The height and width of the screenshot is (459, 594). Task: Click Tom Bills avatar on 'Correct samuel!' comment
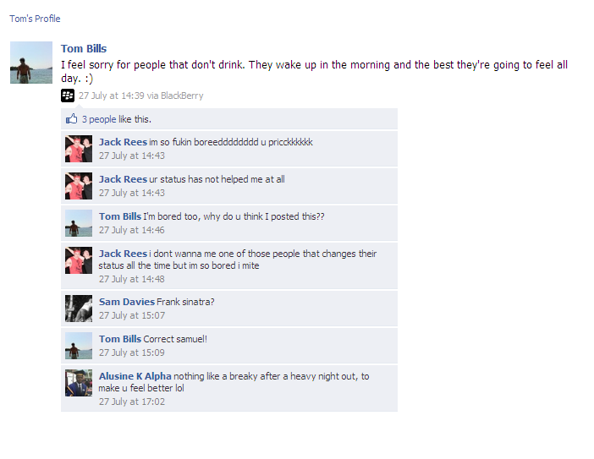pos(79,346)
